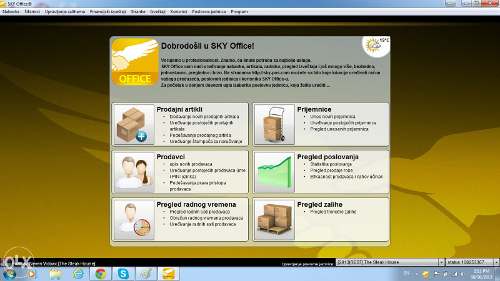Image resolution: width=500 pixels, height=281 pixels.
Task: Open the Upravljanje zalihama menu
Action: pos(65,12)
